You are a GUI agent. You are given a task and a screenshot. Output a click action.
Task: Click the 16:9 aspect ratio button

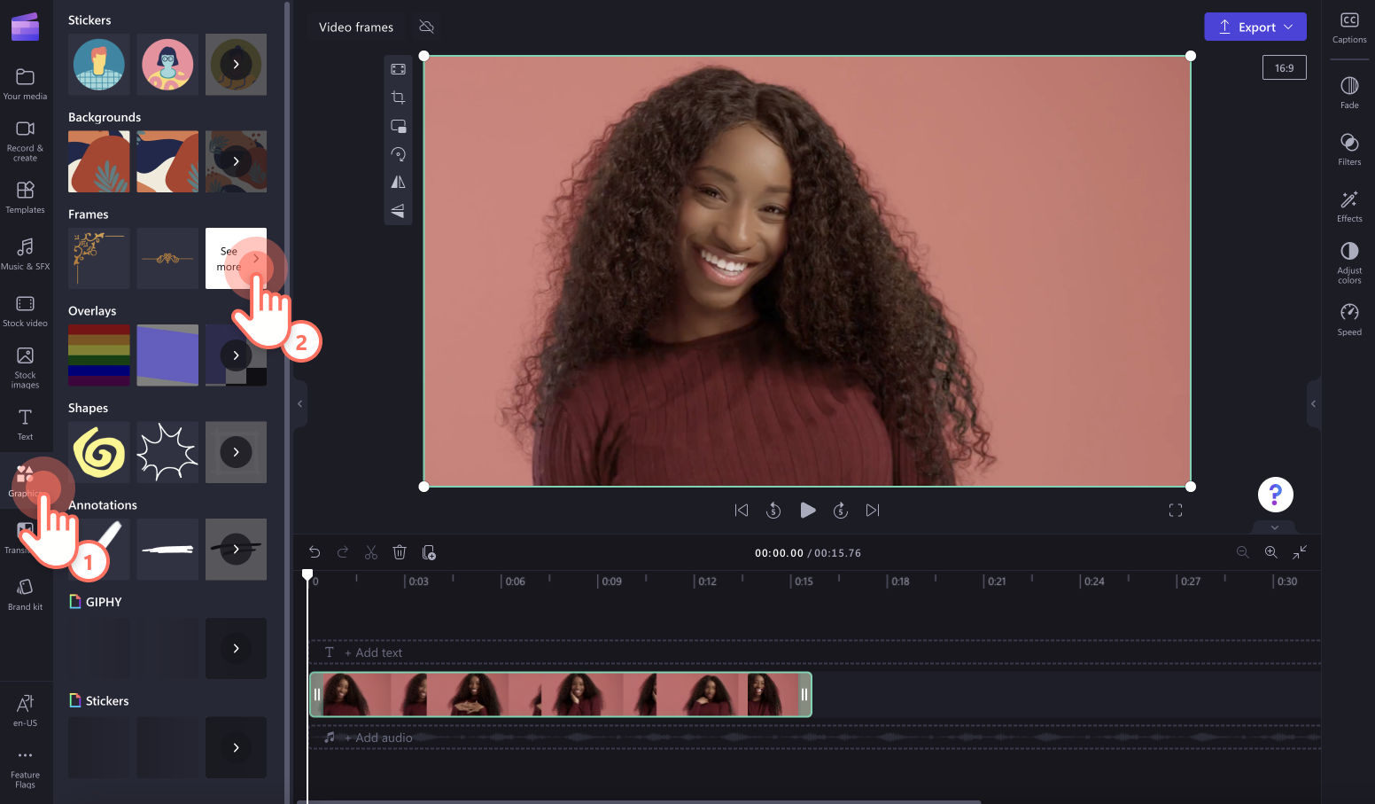[1284, 66]
